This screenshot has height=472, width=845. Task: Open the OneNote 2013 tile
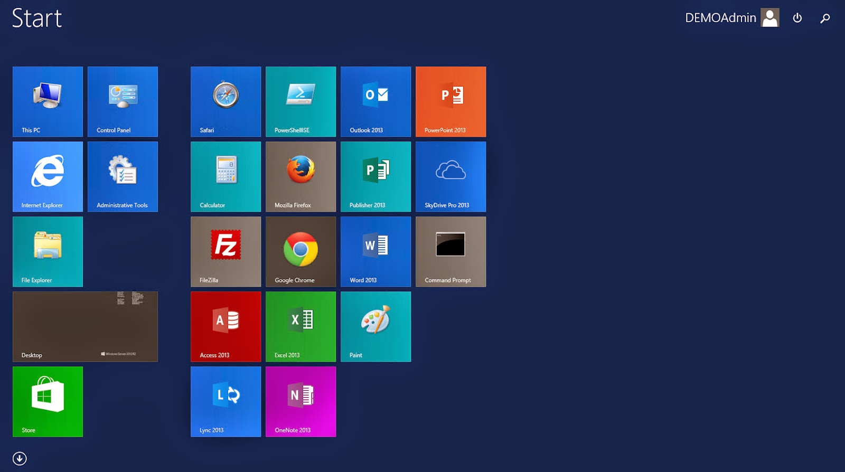tap(301, 401)
